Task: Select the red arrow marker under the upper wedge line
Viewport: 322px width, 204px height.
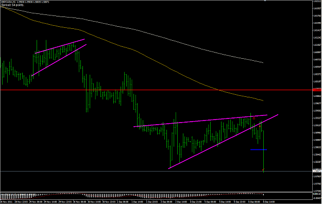Action: [254, 118]
